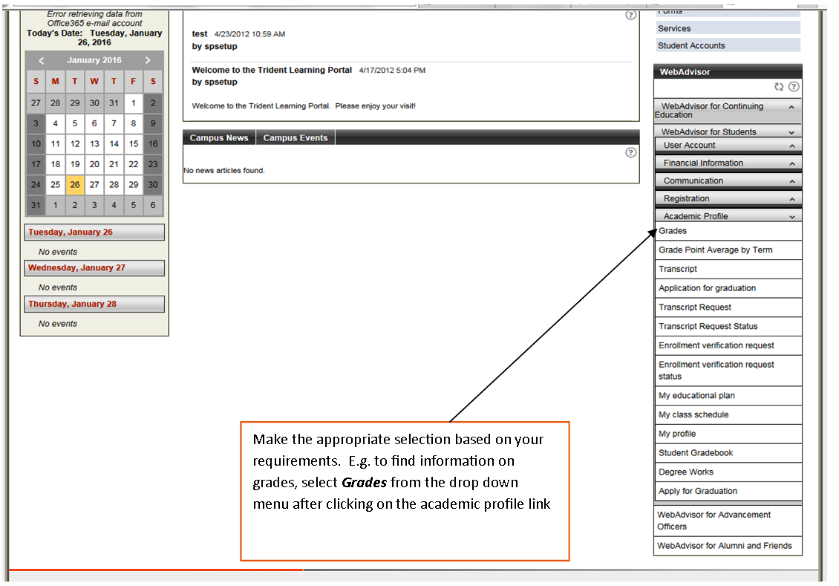The height and width of the screenshot is (586, 839).
Task: Open My class schedule
Action: [693, 414]
